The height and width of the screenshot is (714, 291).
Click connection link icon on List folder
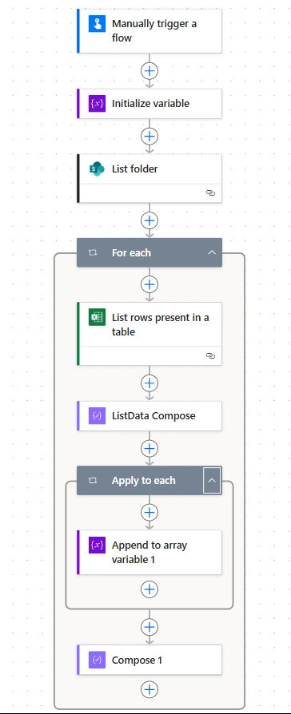click(210, 193)
